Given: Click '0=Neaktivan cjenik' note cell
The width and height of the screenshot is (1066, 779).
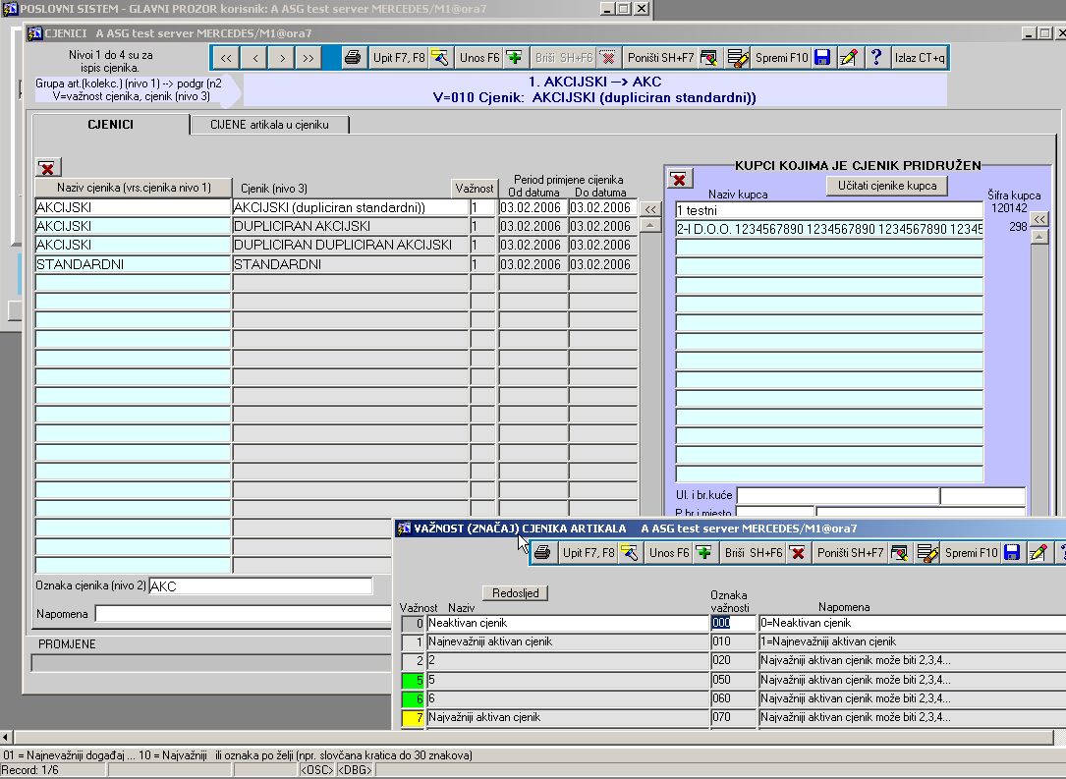Looking at the screenshot, I should pyautogui.click(x=913, y=623).
